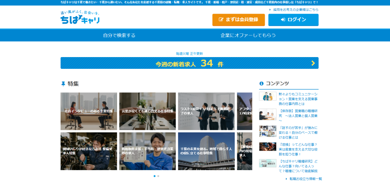Image resolution: width=390 pixels, height=183 pixels.
Task: Click the sales-support article thumbnail icon in コンテンツ
Action: (267, 96)
